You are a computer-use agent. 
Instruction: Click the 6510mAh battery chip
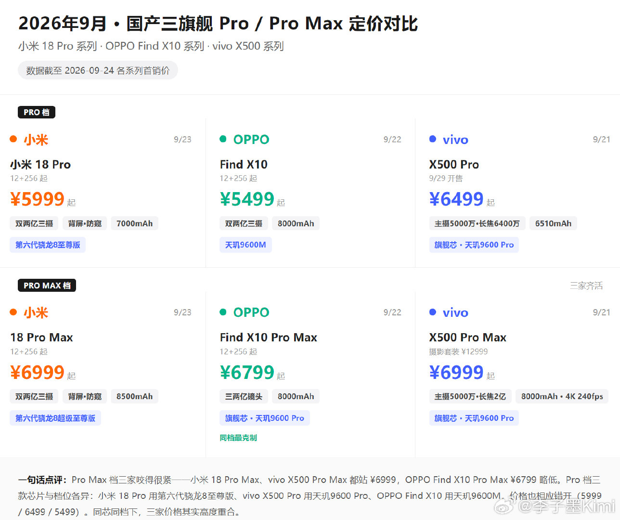coord(554,223)
